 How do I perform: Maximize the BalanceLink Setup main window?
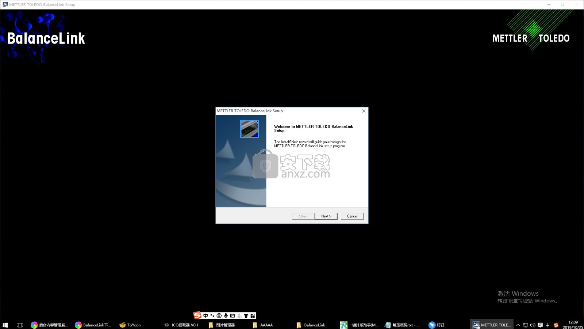562,4
